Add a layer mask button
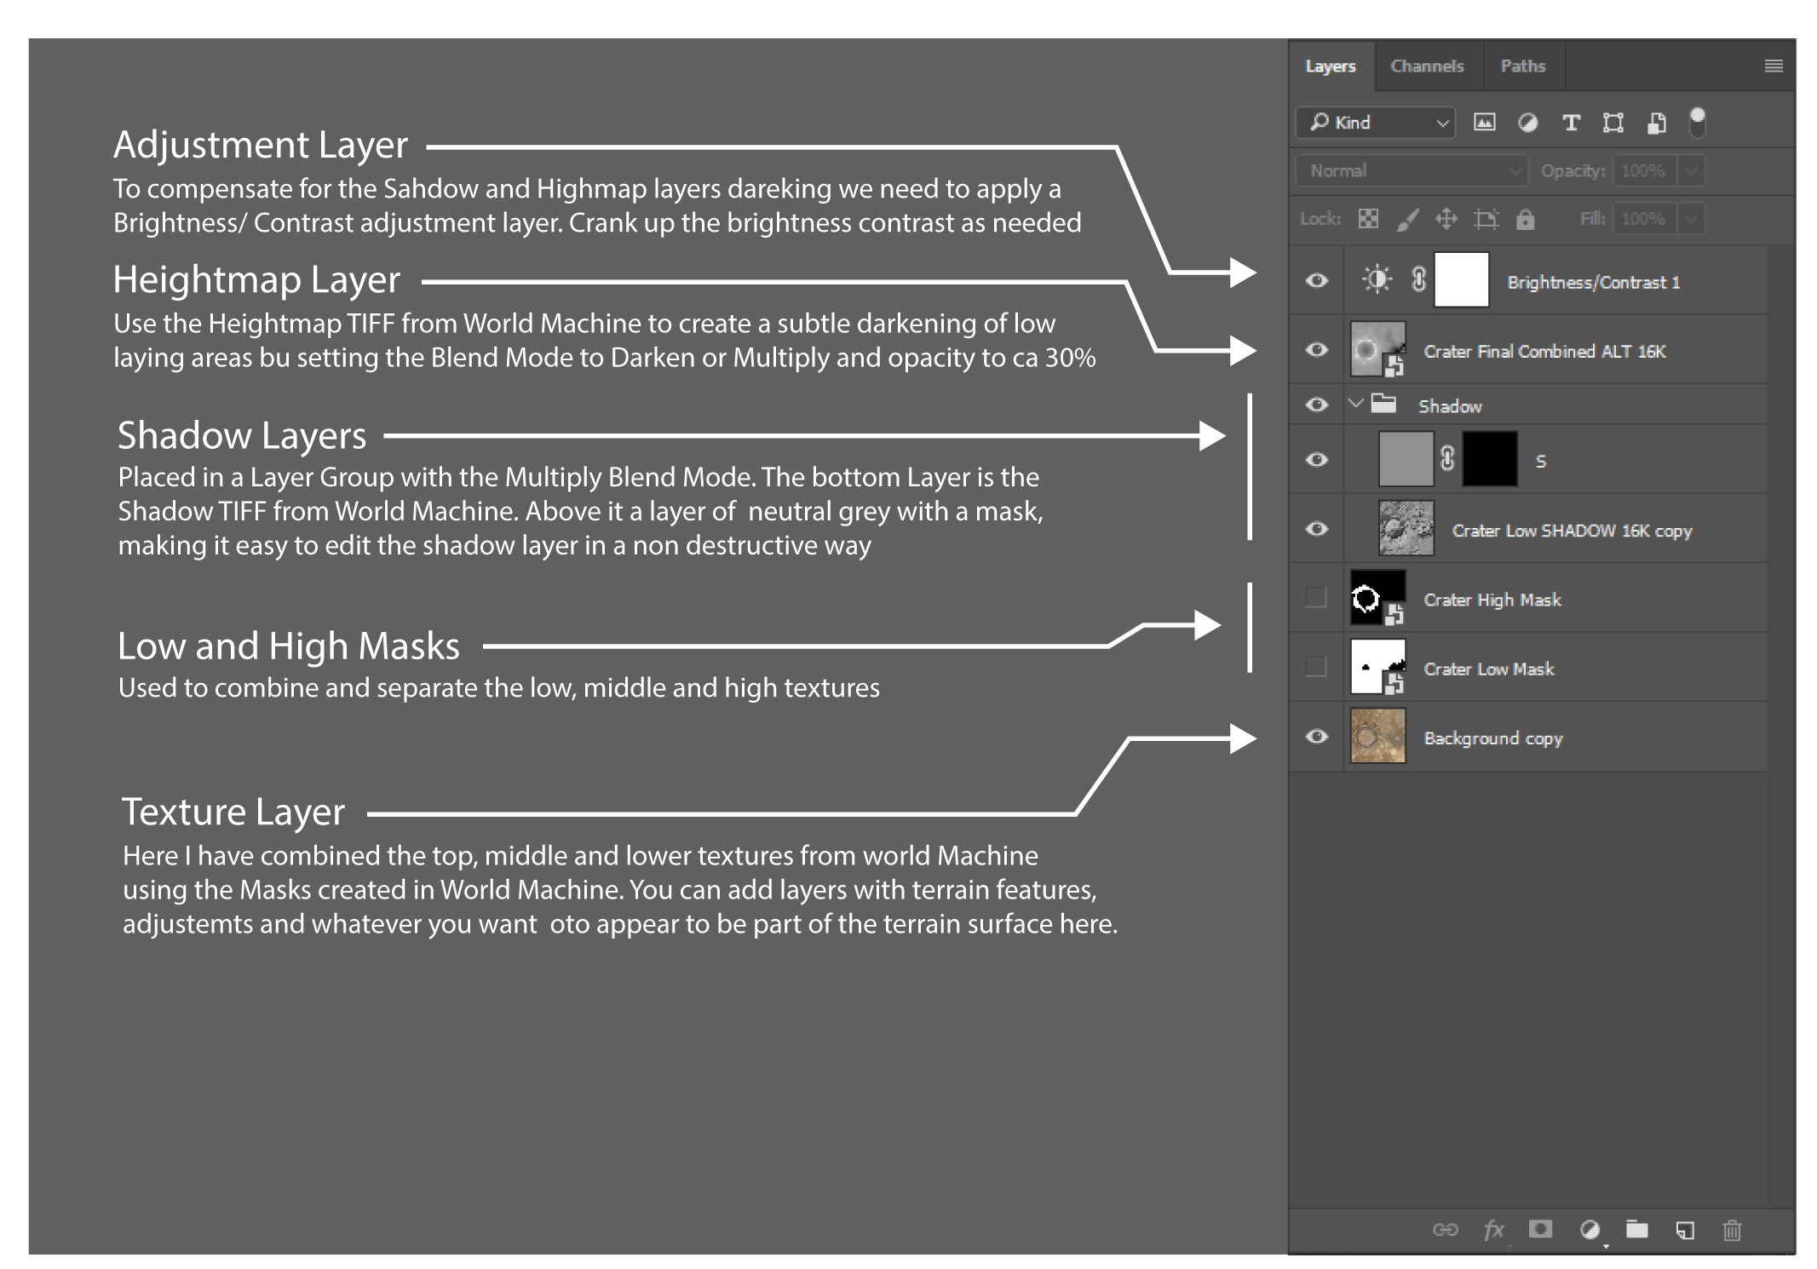Screen dimensions: 1817x1269 pos(1540,1228)
